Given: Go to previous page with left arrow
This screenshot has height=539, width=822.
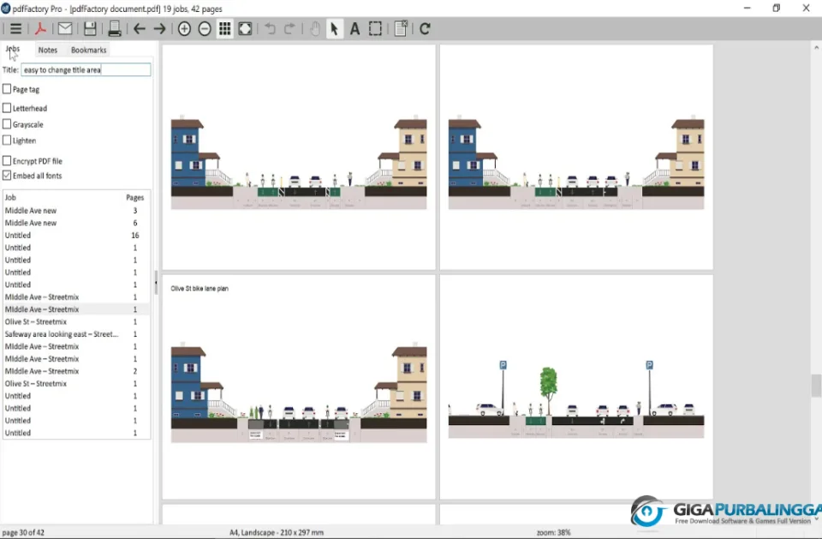Looking at the screenshot, I should 140,29.
